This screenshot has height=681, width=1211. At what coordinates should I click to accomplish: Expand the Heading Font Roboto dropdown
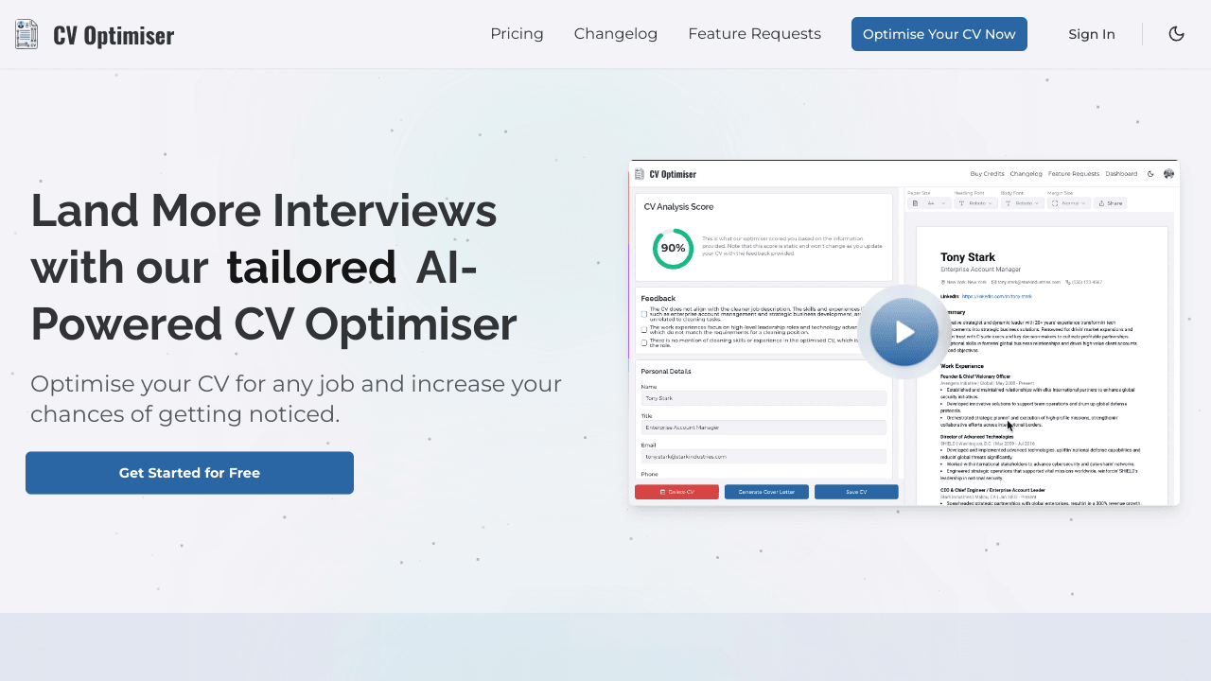point(976,202)
